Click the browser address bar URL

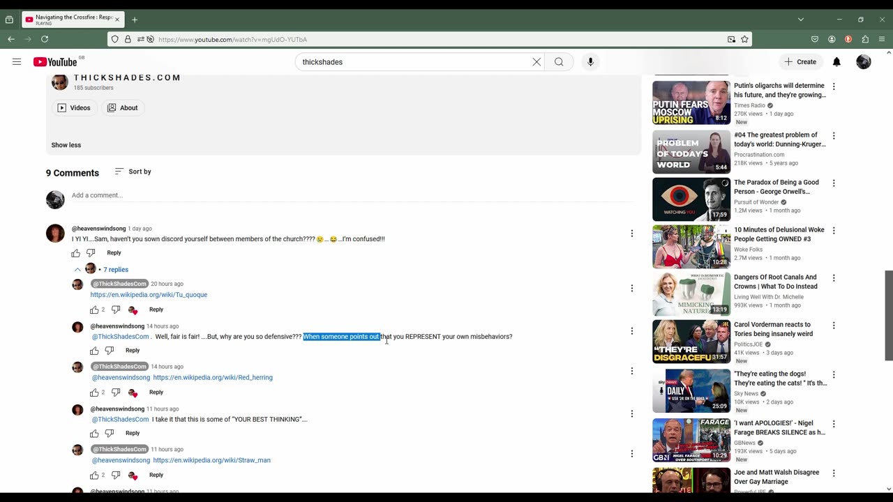point(232,40)
